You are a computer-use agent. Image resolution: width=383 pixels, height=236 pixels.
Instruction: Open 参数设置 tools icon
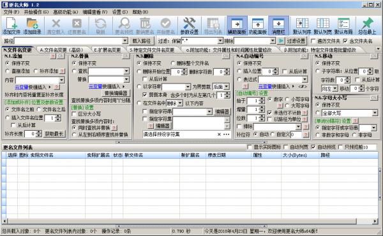click(190, 26)
